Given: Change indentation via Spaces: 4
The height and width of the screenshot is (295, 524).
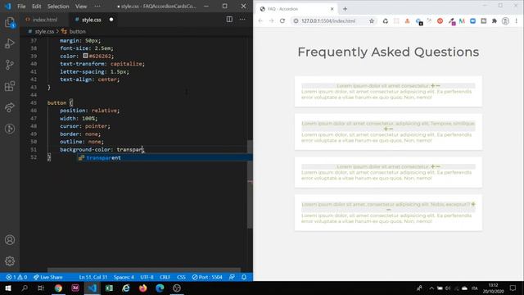Looking at the screenshot, I should pyautogui.click(x=124, y=277).
